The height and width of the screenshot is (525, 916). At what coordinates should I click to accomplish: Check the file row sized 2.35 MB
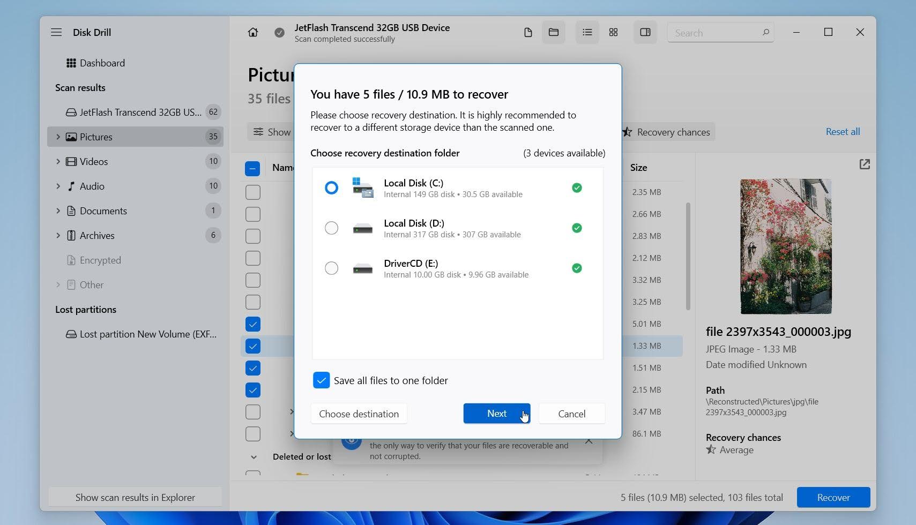click(x=252, y=192)
